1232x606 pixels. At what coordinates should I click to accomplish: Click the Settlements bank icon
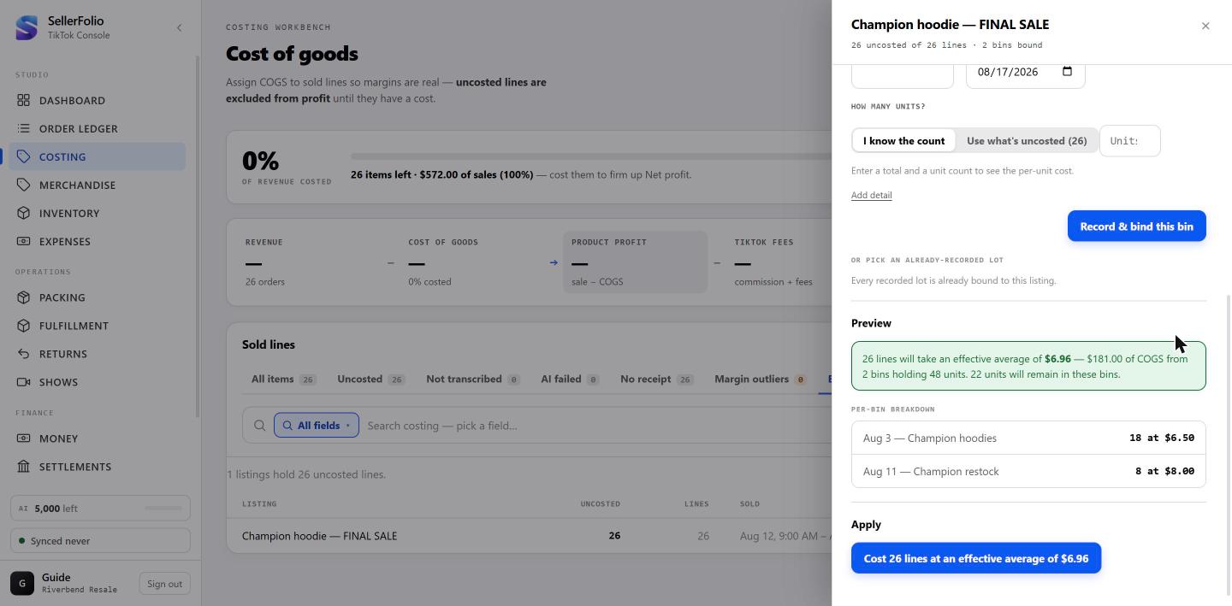[x=23, y=467]
